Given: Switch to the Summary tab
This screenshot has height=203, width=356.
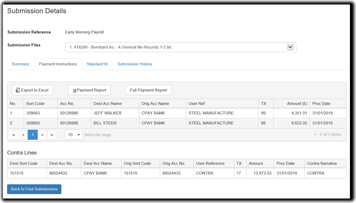Looking at the screenshot, I should pyautogui.click(x=21, y=64).
